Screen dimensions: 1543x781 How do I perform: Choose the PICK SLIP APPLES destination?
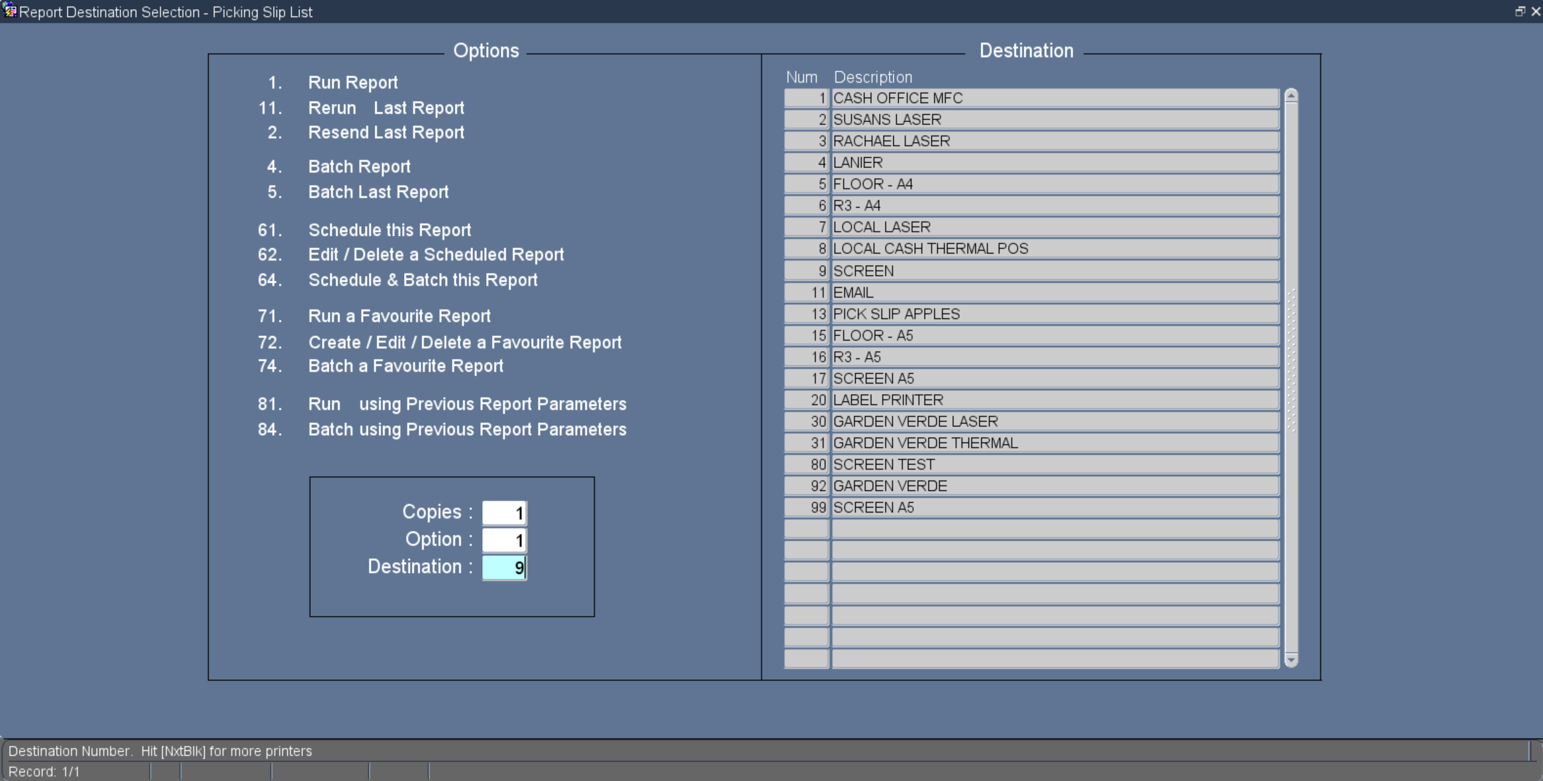pos(1055,314)
